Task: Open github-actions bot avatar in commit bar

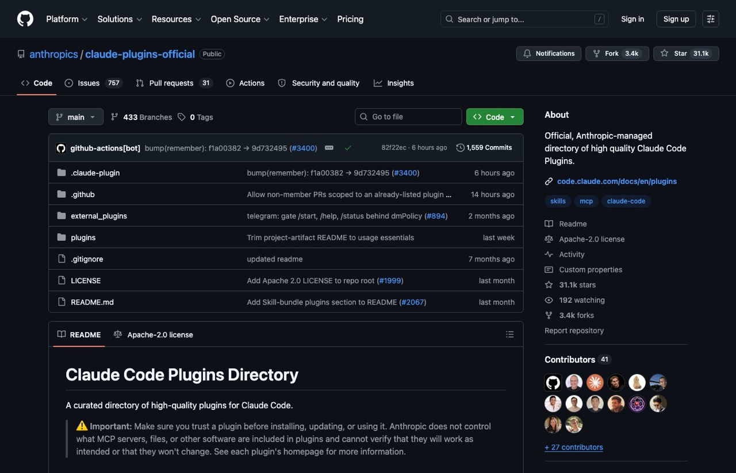Action: click(61, 148)
